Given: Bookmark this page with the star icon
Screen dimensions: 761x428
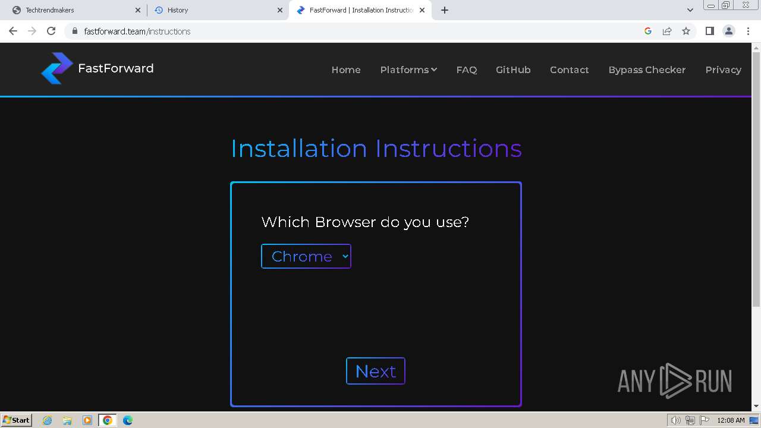Looking at the screenshot, I should pyautogui.click(x=686, y=31).
